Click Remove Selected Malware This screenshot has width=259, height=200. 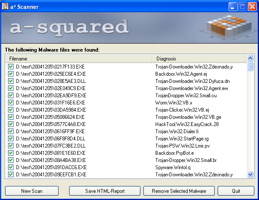(x=179, y=191)
